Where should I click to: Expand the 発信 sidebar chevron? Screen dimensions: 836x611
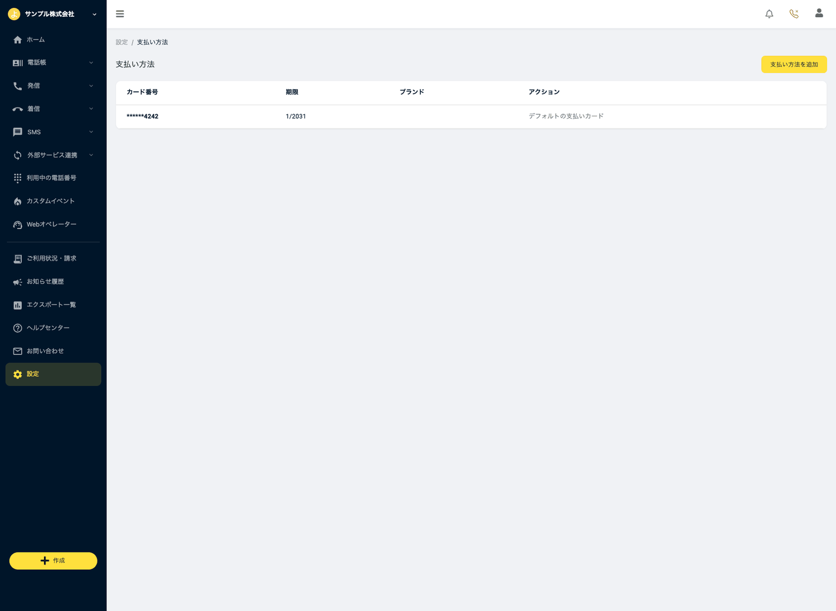click(91, 86)
